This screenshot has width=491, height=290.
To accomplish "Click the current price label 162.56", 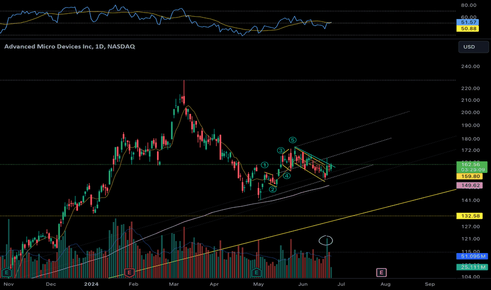I will click(472, 165).
